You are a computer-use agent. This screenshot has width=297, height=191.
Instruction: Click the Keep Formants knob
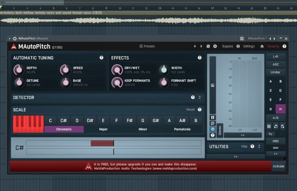(x=117, y=83)
